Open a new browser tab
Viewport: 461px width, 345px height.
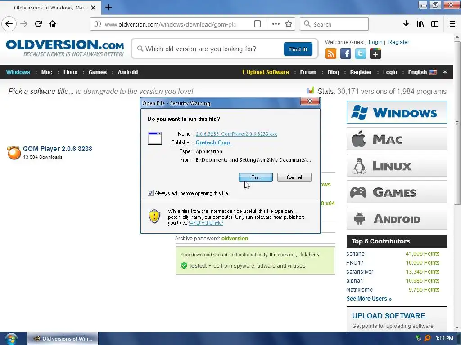108,7
